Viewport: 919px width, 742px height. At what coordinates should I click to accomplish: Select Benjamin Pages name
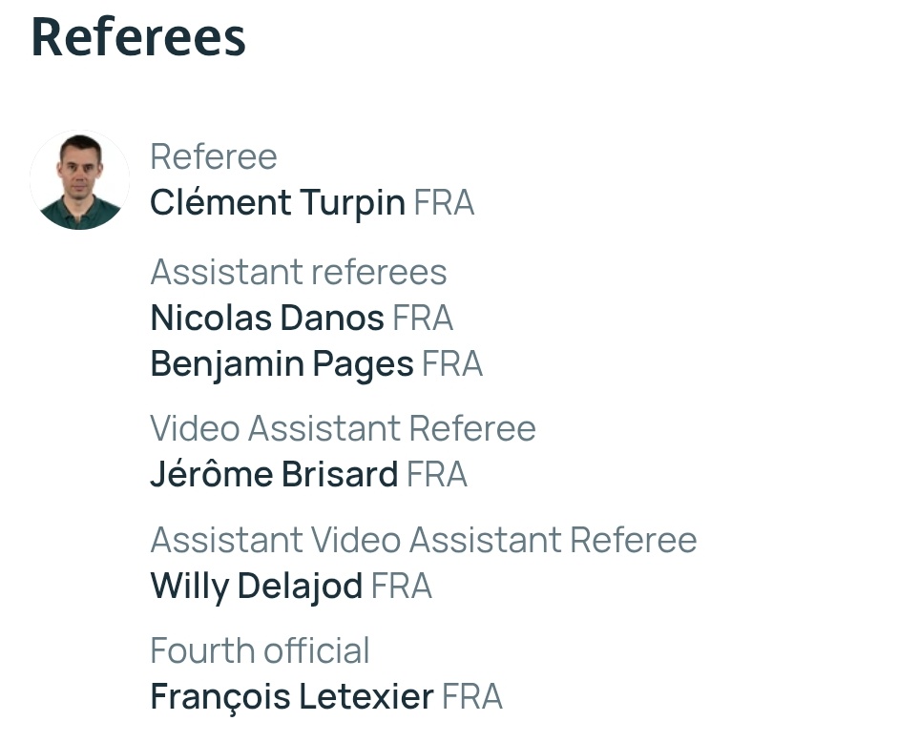pos(282,364)
